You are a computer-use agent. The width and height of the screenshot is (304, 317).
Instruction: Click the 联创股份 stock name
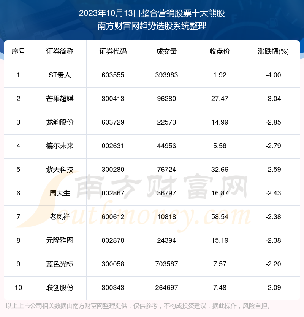click(60, 288)
